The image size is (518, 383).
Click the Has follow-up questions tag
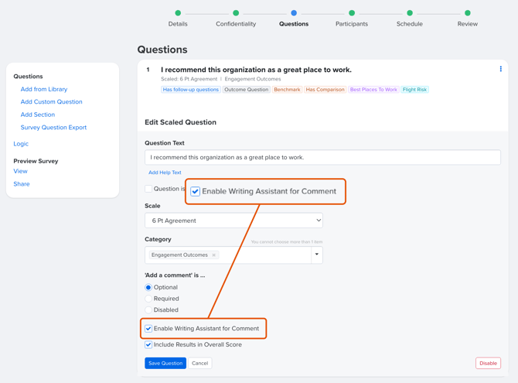[191, 90]
